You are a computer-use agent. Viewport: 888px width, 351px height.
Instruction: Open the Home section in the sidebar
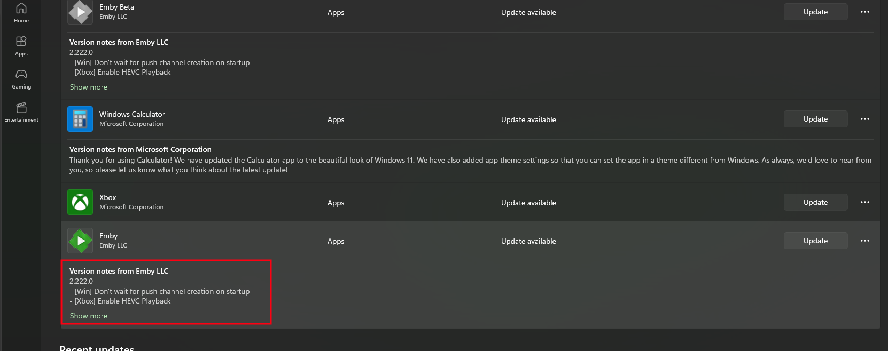pos(21,13)
